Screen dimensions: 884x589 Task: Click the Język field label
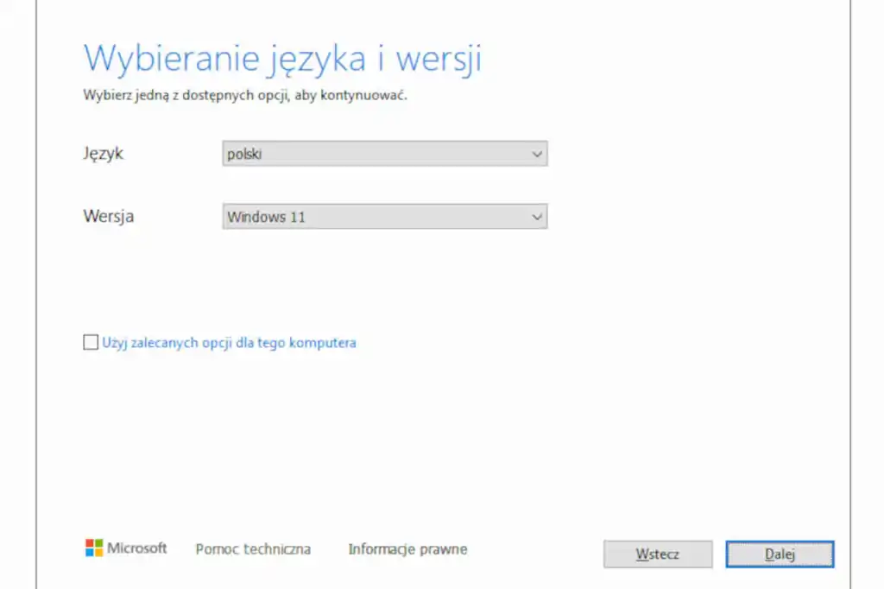(104, 154)
